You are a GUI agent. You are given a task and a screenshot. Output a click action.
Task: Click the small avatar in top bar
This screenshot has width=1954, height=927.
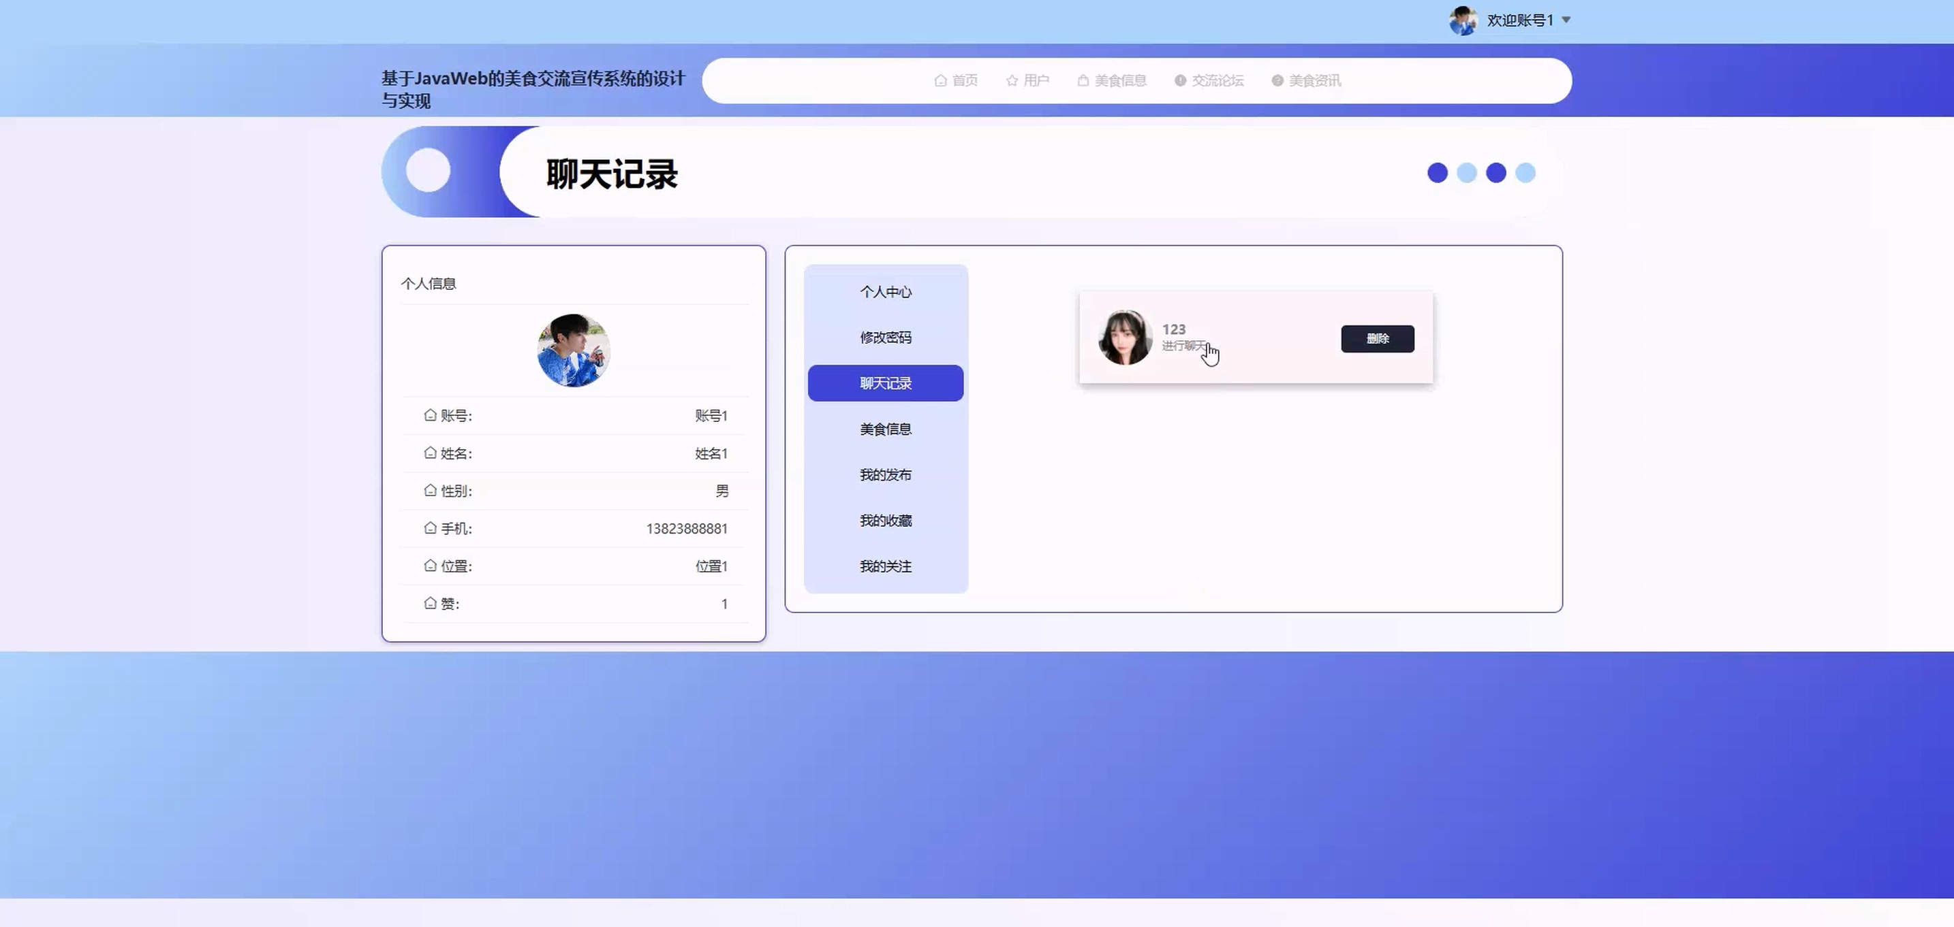point(1463,20)
